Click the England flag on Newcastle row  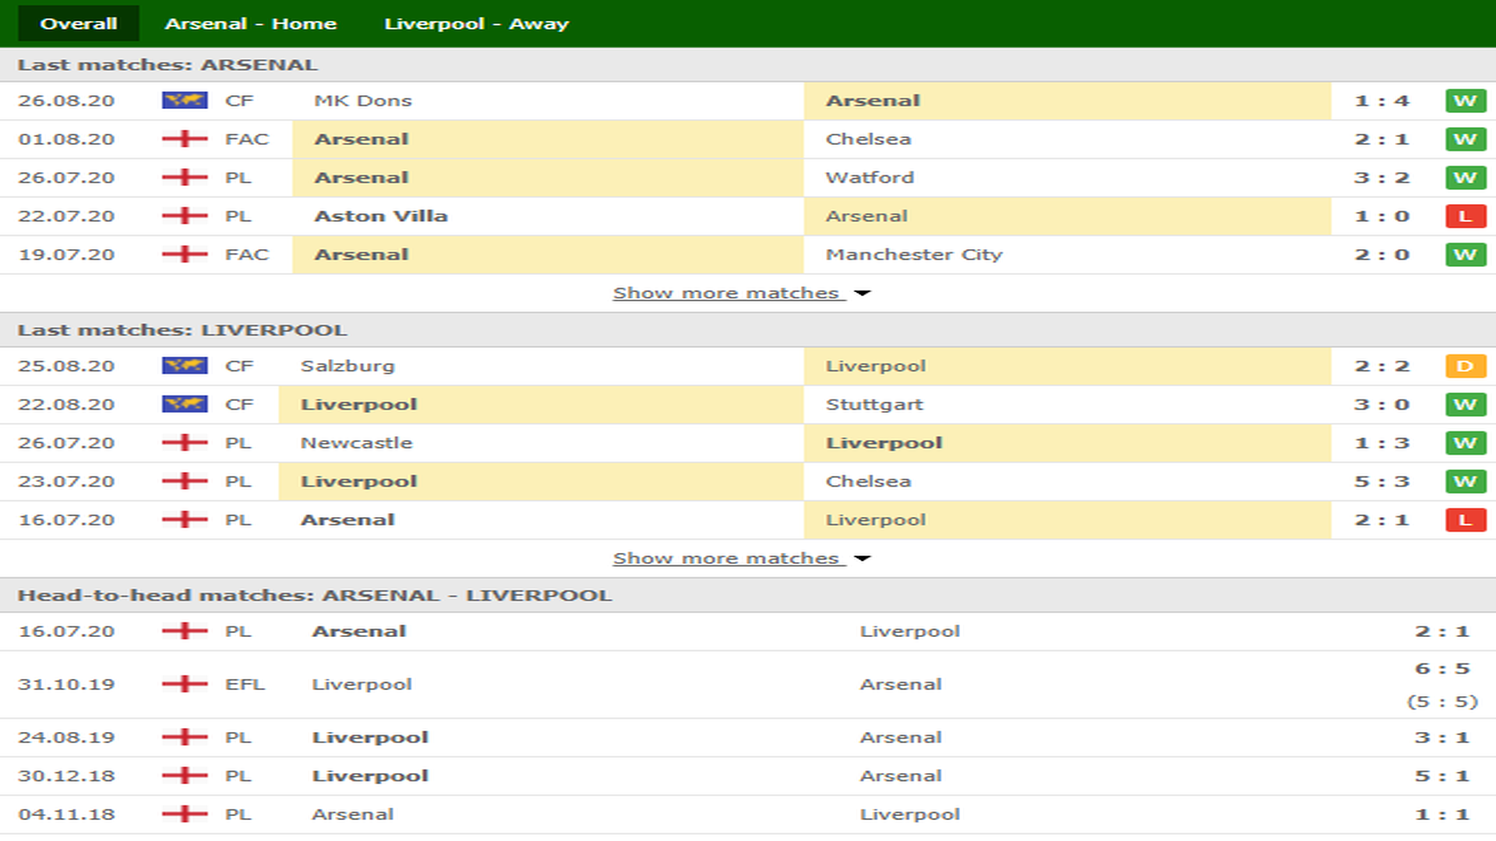pos(185,443)
